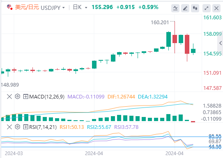Image resolution: width=223 pixels, height=158 pixels.
Task: Click the 1.58828 MACD axis label
Action: pyautogui.click(x=212, y=106)
